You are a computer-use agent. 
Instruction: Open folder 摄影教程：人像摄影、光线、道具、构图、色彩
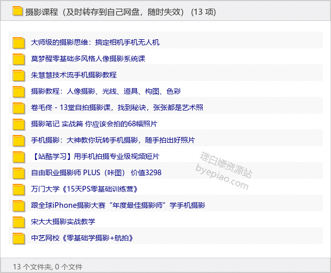coord(106,91)
